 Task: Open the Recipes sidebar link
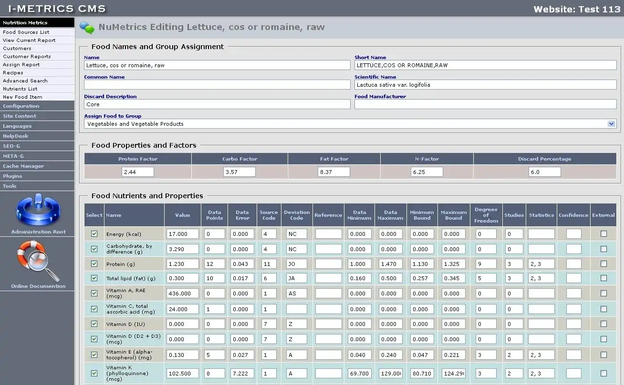point(13,73)
